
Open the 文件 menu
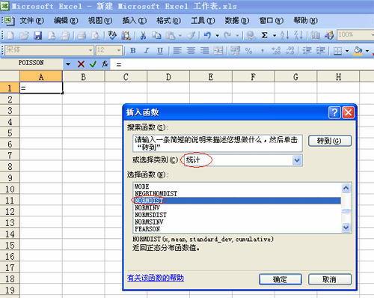[x=31, y=21]
